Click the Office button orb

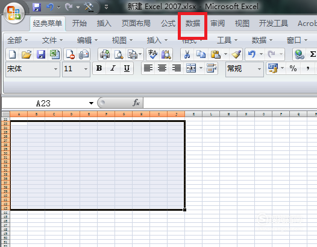13,13
